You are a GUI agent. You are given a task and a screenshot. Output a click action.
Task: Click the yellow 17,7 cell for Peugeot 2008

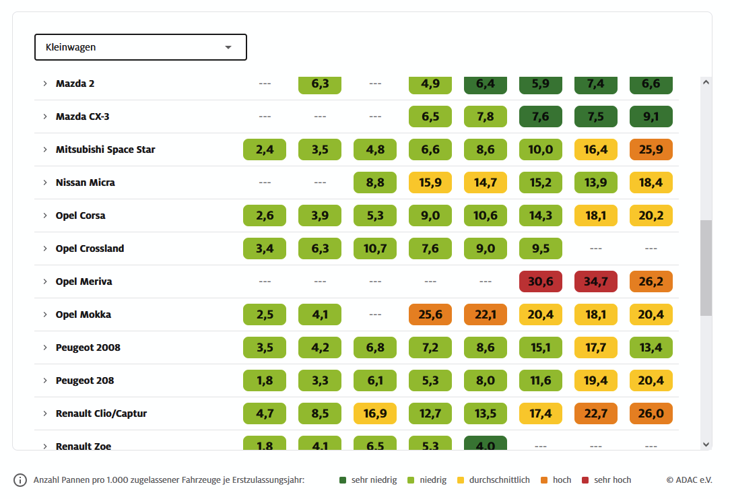(595, 347)
